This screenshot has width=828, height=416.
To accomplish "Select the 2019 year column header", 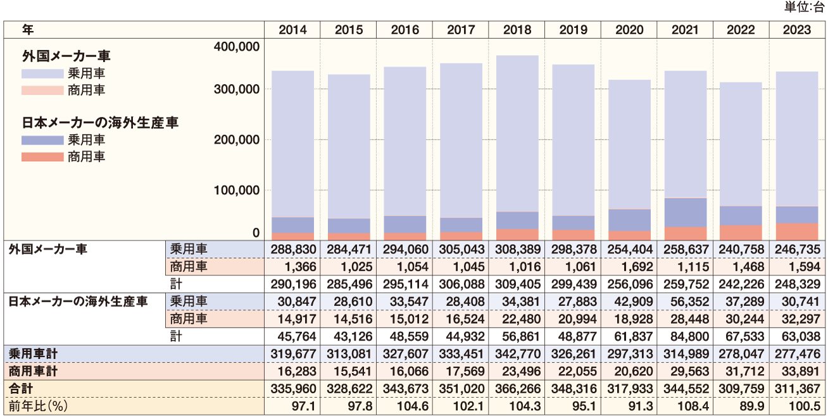I will (x=573, y=30).
